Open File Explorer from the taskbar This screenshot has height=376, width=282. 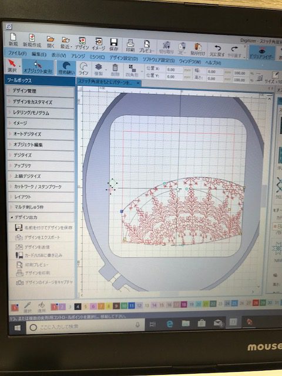coord(186,324)
